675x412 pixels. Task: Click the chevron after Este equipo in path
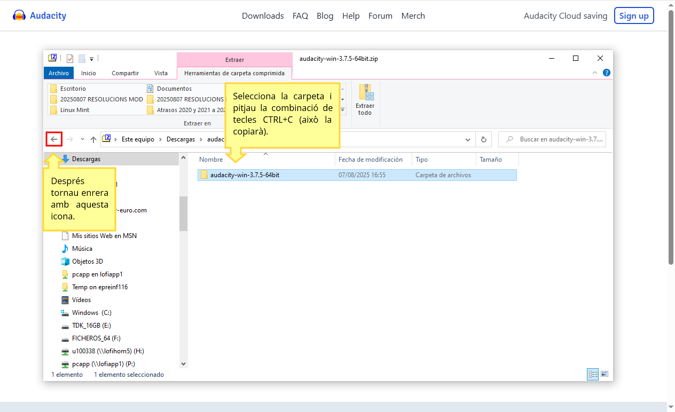point(160,139)
